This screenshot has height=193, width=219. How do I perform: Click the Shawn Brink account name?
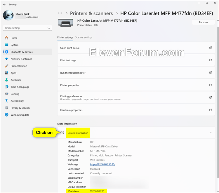(22, 14)
